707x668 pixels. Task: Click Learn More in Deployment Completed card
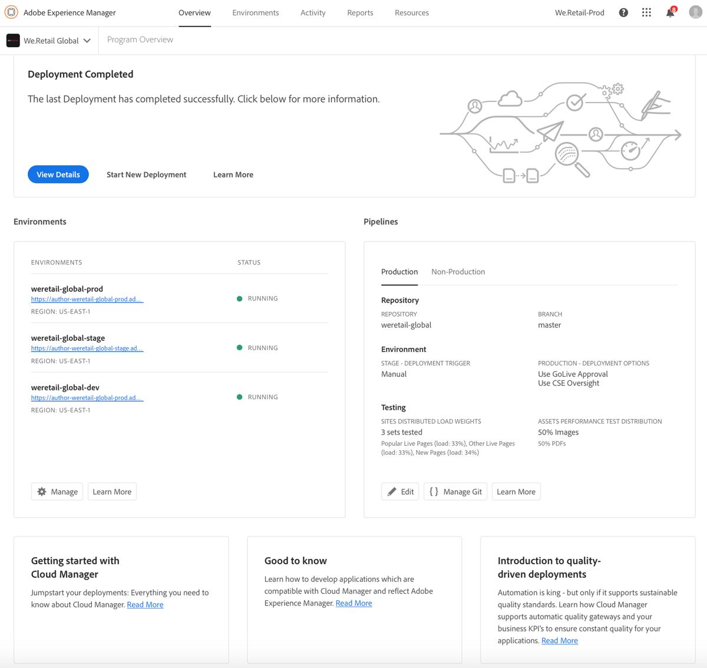[x=233, y=175]
